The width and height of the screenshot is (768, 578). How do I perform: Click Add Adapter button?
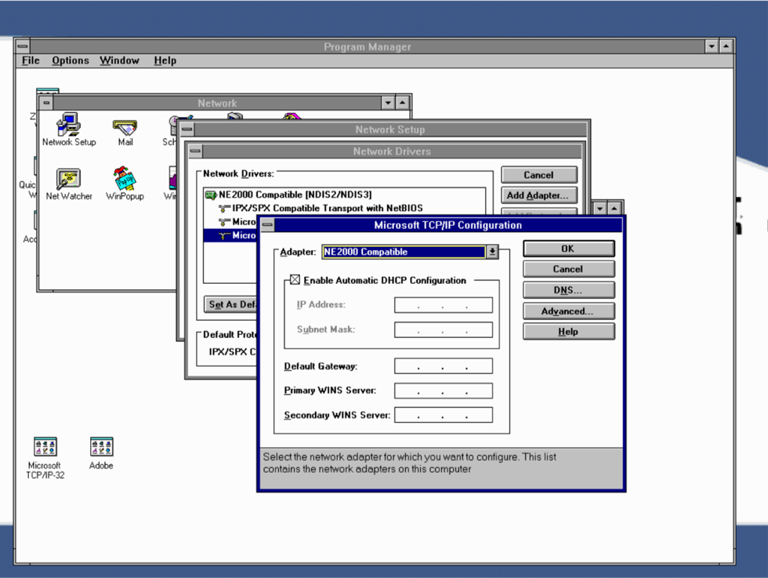point(539,195)
